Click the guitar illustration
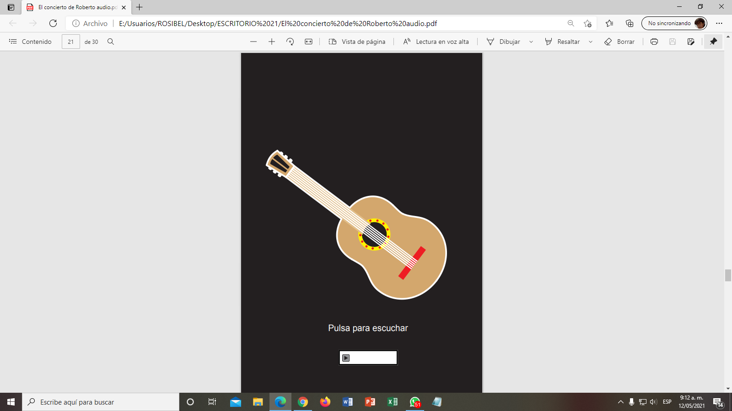The image size is (732, 411). [356, 225]
